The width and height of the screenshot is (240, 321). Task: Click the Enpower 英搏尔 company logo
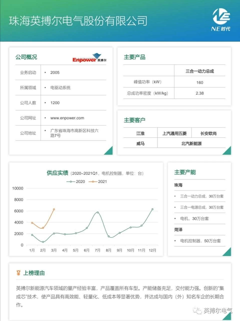89,58
